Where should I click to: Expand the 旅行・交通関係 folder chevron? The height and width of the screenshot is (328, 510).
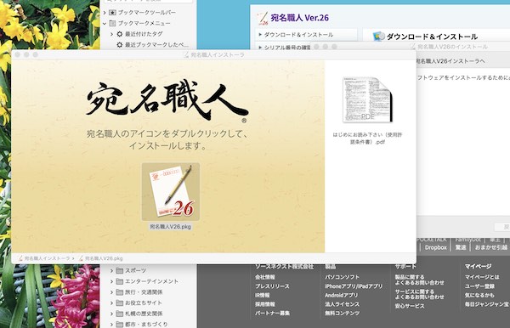click(x=111, y=292)
